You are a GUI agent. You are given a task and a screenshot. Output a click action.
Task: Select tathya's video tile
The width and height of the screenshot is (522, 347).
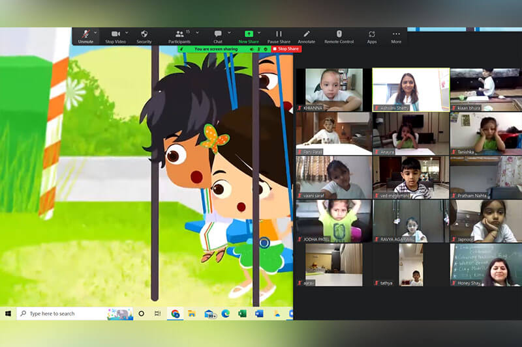pos(411,265)
